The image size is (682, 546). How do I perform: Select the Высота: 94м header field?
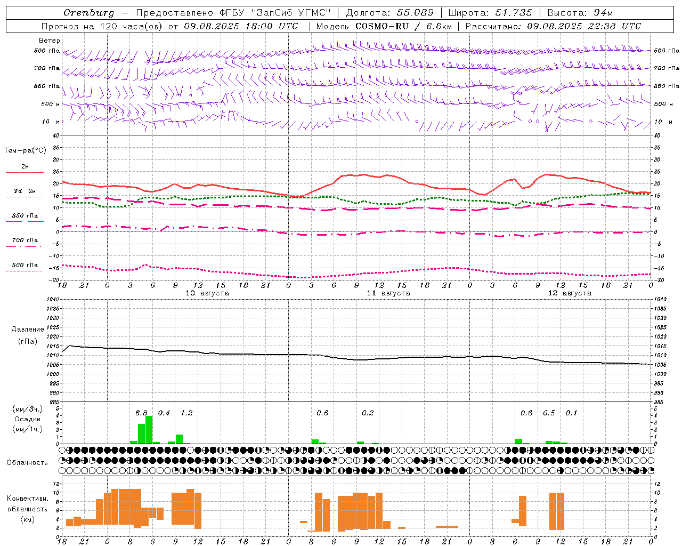(580, 13)
